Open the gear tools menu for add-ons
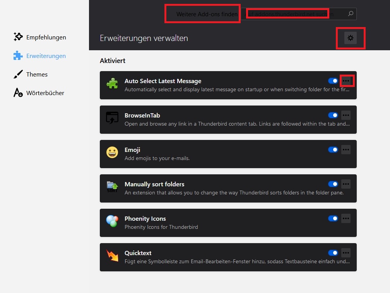The width and height of the screenshot is (390, 293). tap(351, 38)
